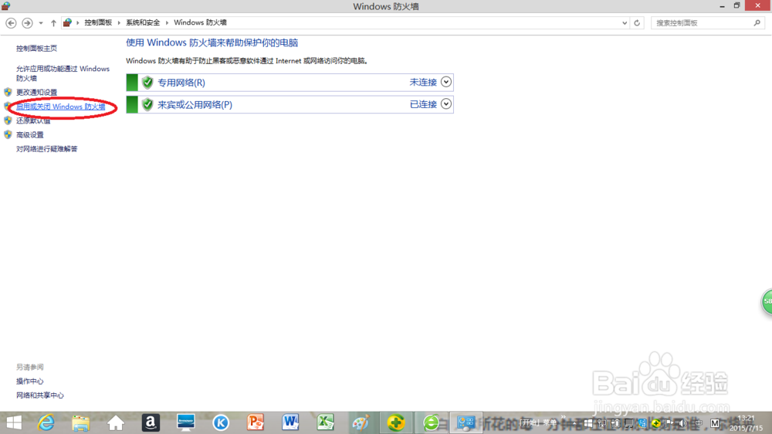Switch to the Control Panel taskbar window
Screen dimensions: 772x434
click(x=466, y=422)
